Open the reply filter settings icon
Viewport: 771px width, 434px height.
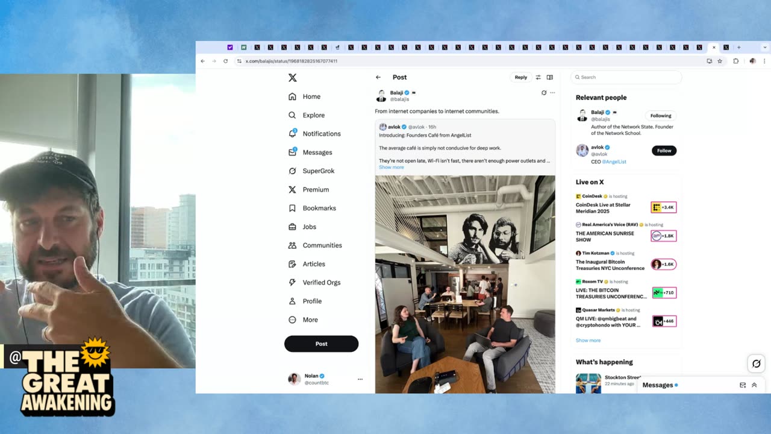pyautogui.click(x=538, y=77)
